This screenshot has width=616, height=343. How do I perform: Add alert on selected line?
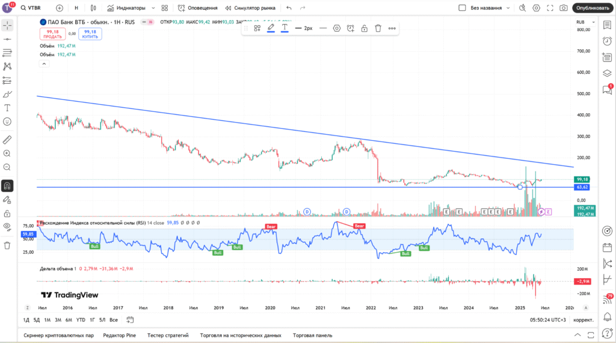(351, 28)
